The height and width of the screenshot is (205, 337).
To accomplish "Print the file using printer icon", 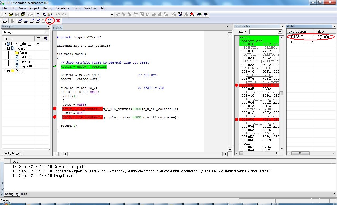I will point(31,14).
